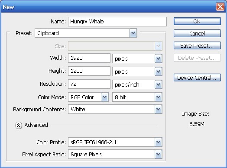The image size is (227, 168).
Task: Click the Width input field showing 1920
Action: pyautogui.click(x=89, y=58)
